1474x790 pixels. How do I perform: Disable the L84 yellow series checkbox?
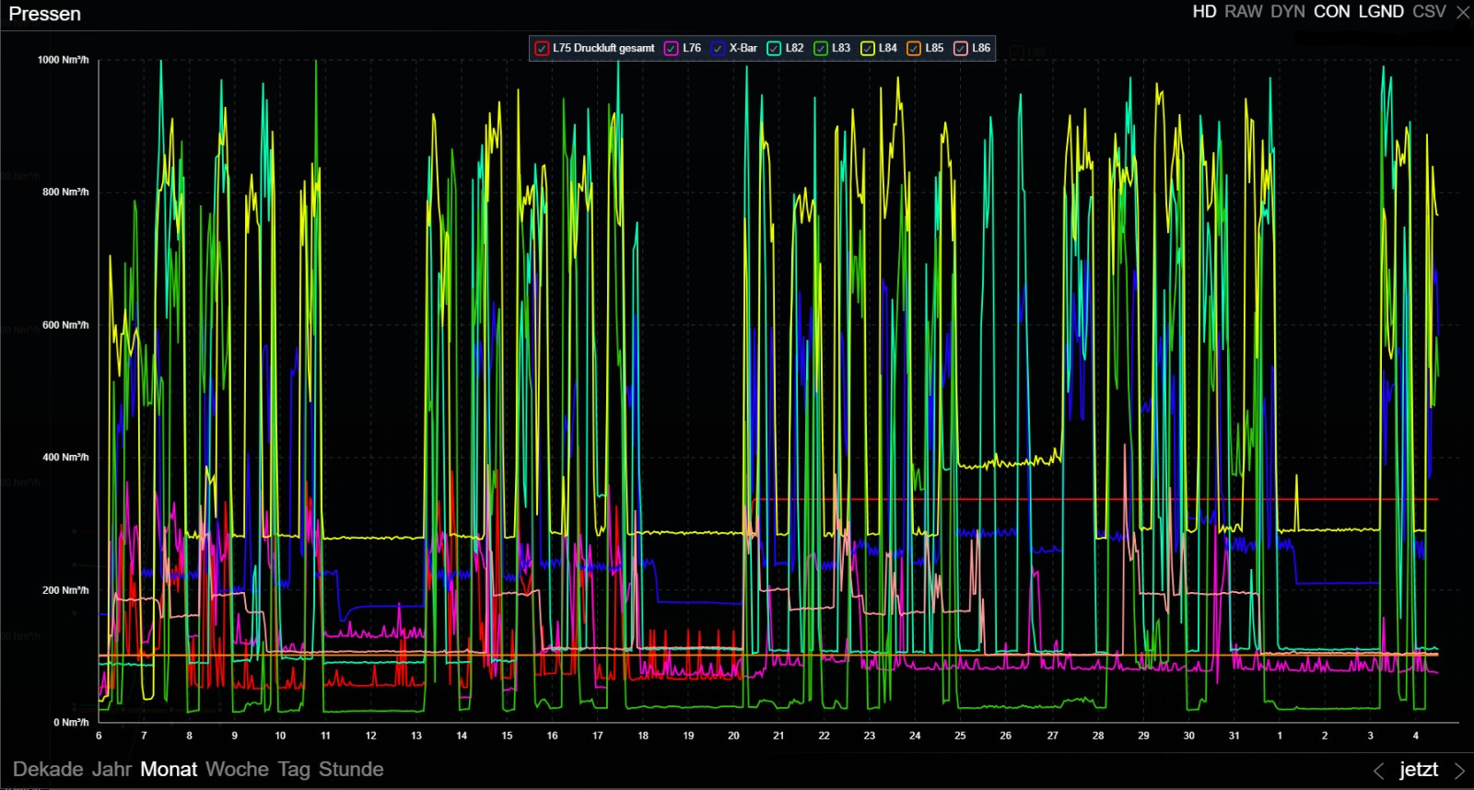pyautogui.click(x=868, y=49)
